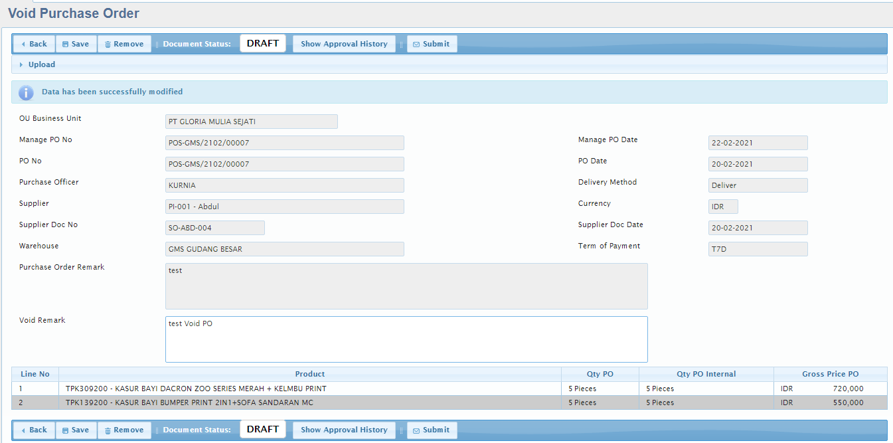
Task: Click the bottom DRAFT document status badge
Action: (x=263, y=429)
